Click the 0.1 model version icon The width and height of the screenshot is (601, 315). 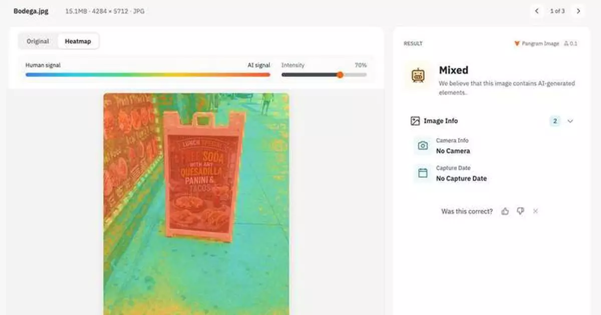click(x=566, y=44)
